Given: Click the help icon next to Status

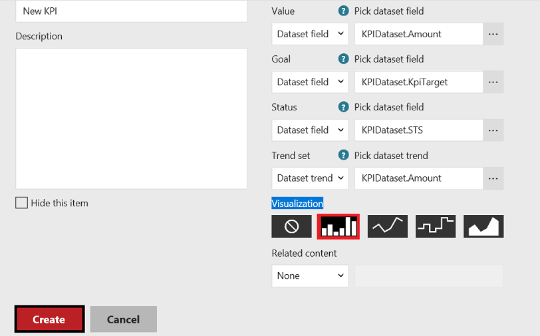Looking at the screenshot, I should click(344, 107).
